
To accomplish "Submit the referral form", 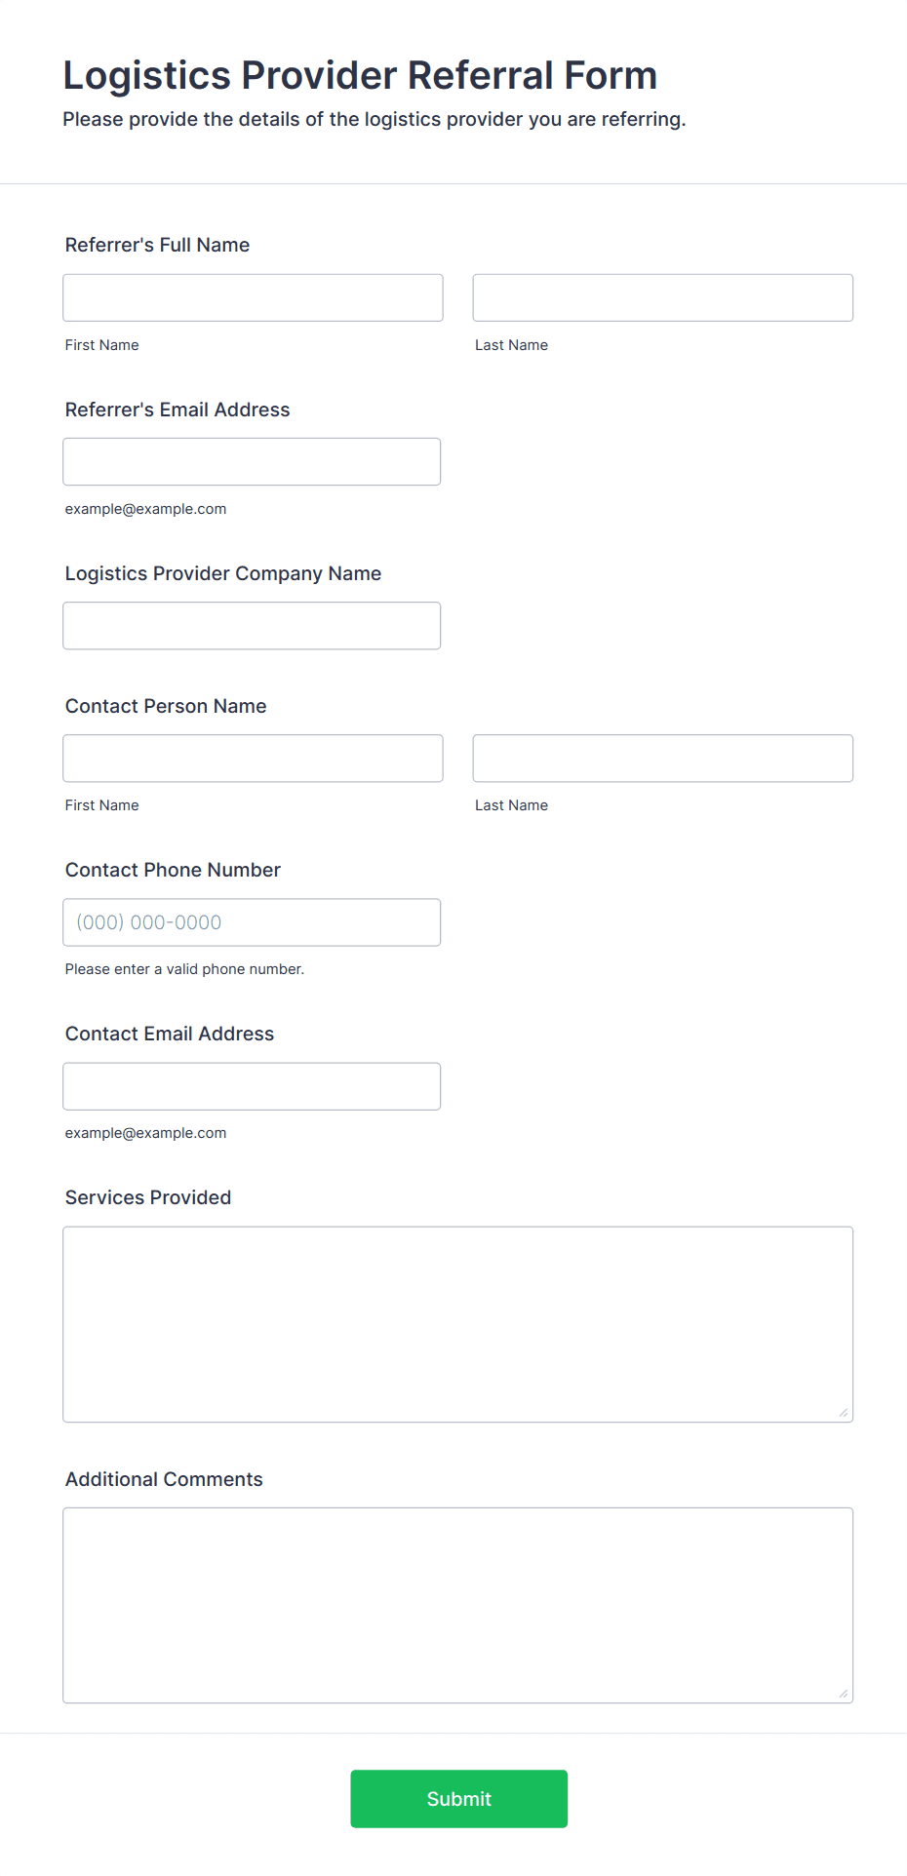I will click(x=458, y=1798).
